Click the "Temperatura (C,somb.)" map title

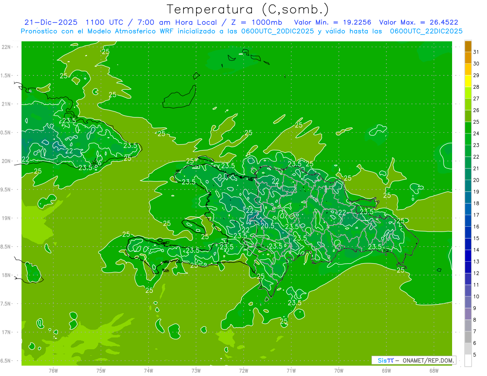(x=248, y=10)
